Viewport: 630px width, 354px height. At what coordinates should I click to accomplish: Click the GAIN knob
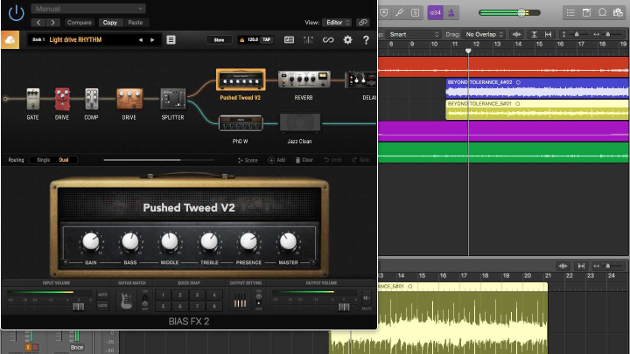91,241
